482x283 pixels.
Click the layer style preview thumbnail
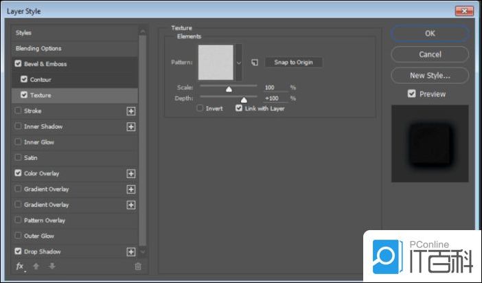point(430,144)
